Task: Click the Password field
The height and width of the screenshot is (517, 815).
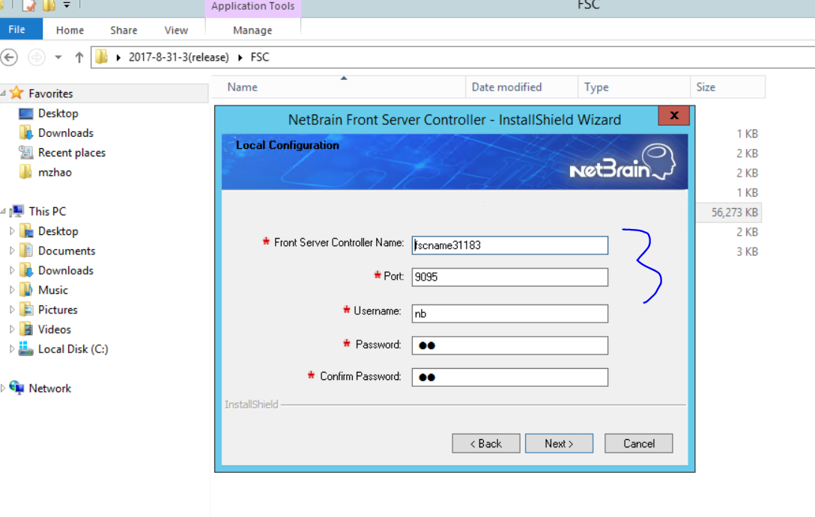Action: (510, 346)
